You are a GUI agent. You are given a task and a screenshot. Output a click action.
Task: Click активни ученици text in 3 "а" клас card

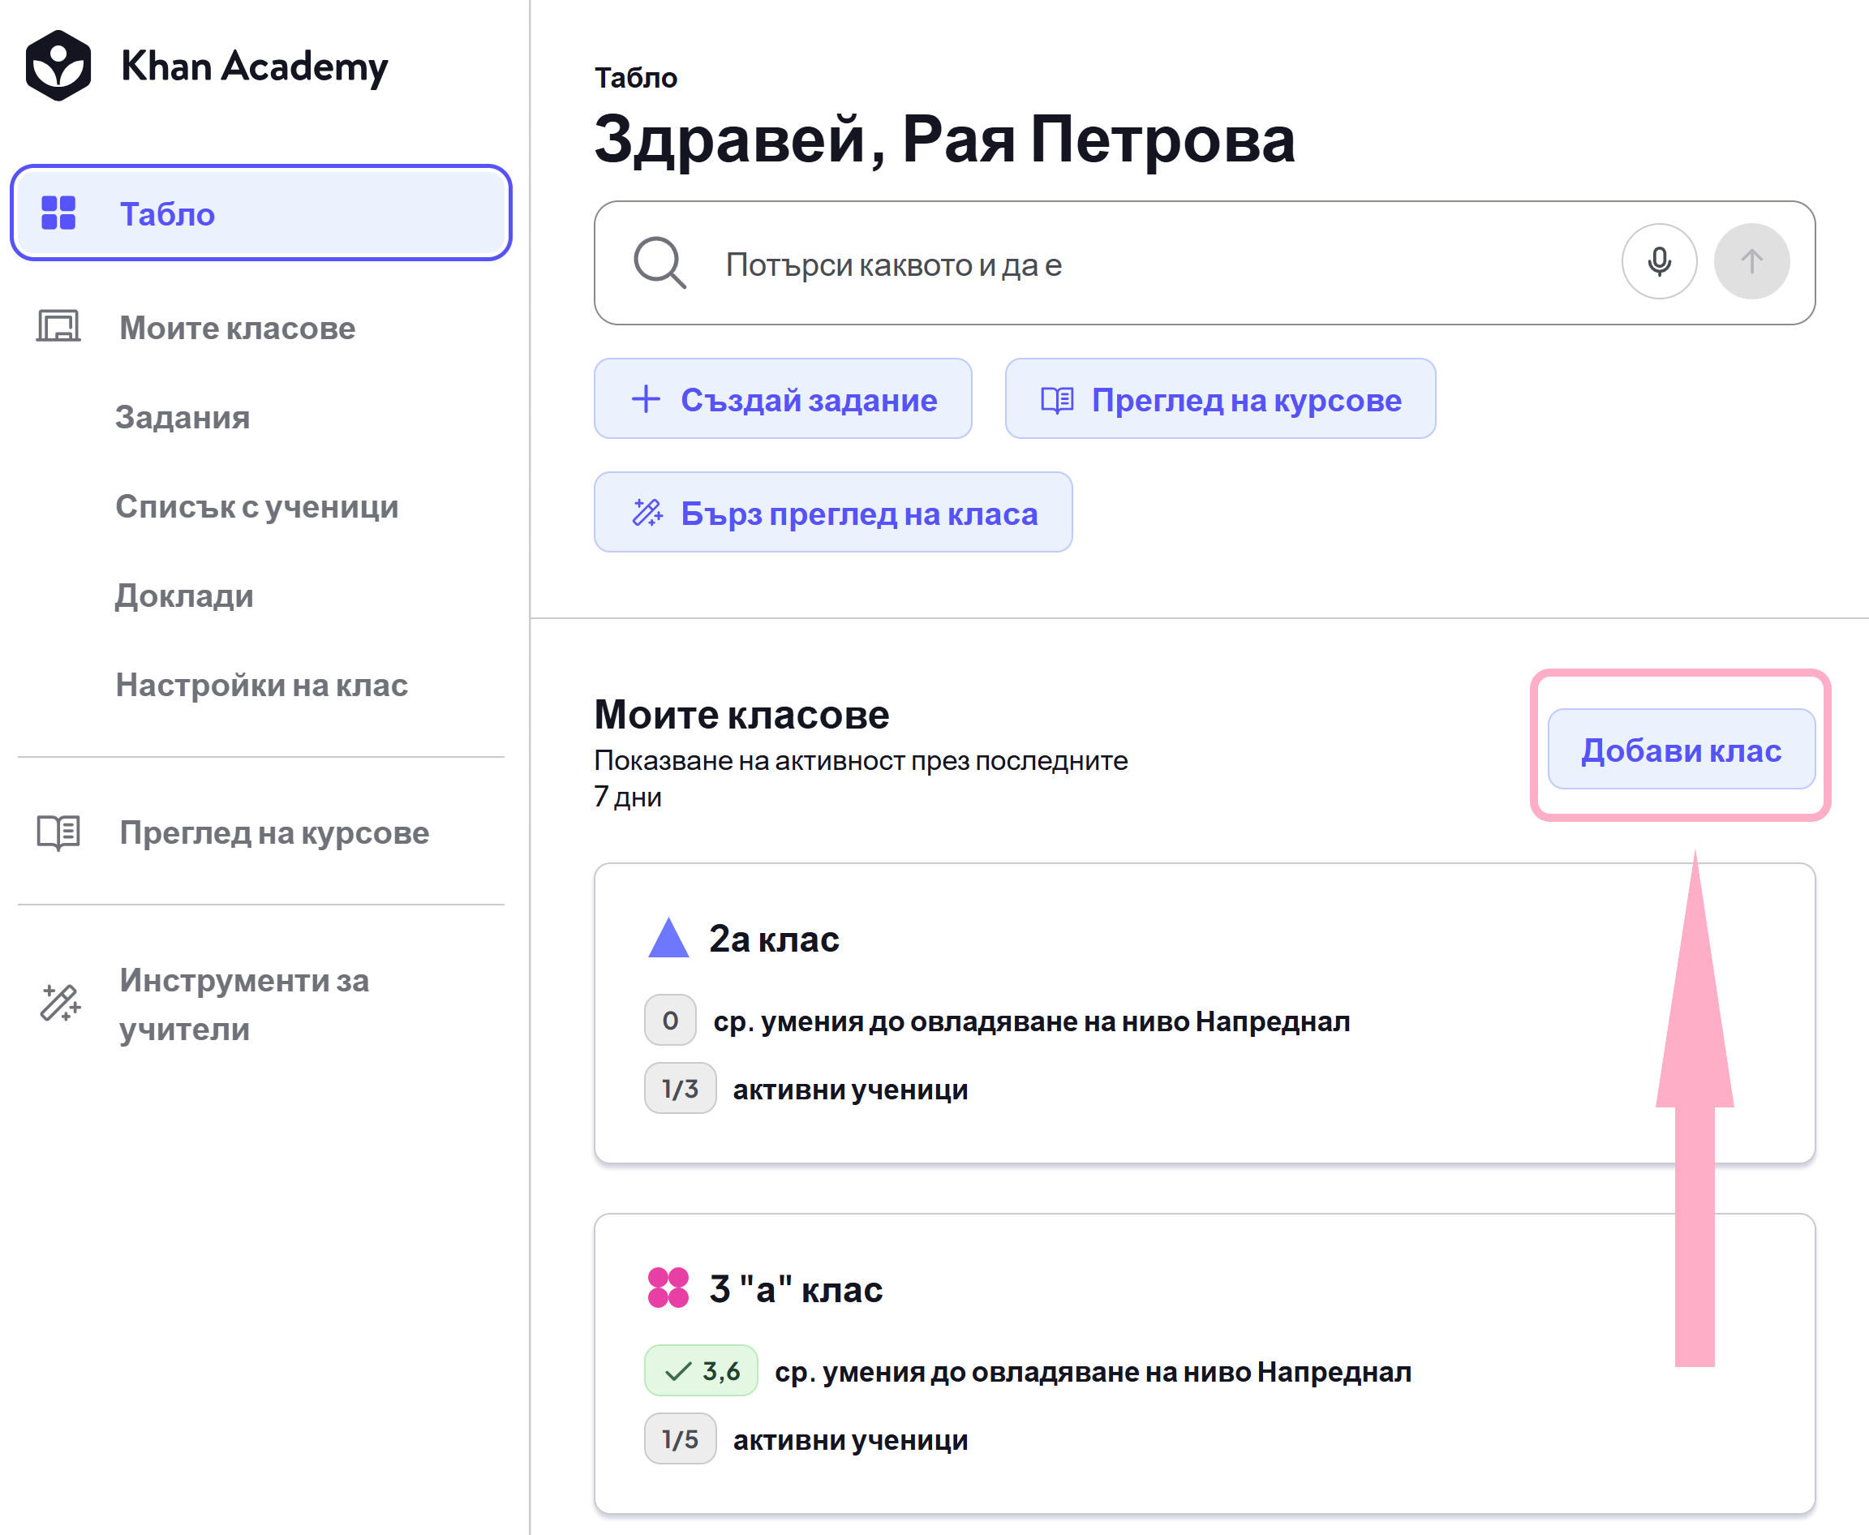coord(850,1439)
